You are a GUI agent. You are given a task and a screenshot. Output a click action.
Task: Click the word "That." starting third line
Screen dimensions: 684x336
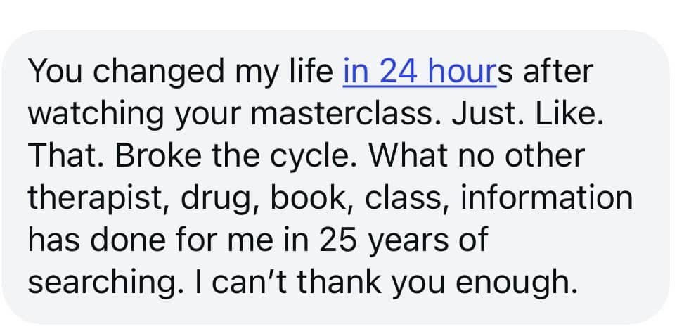(x=61, y=156)
